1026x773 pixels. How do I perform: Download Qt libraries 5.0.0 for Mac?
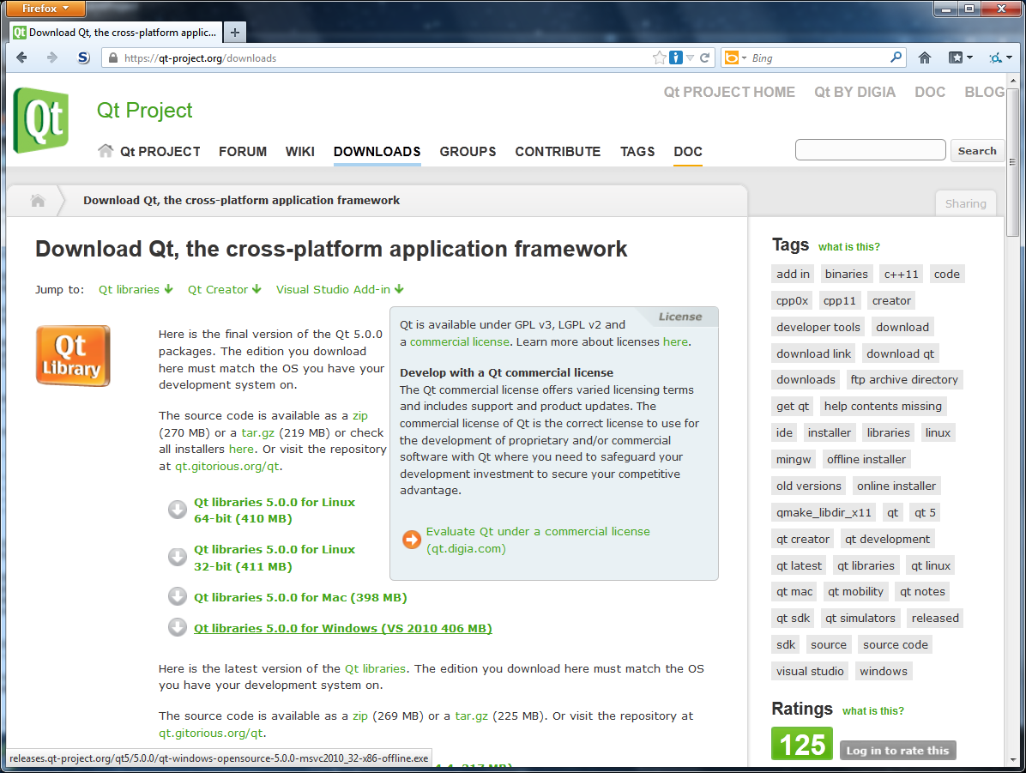[x=300, y=597]
